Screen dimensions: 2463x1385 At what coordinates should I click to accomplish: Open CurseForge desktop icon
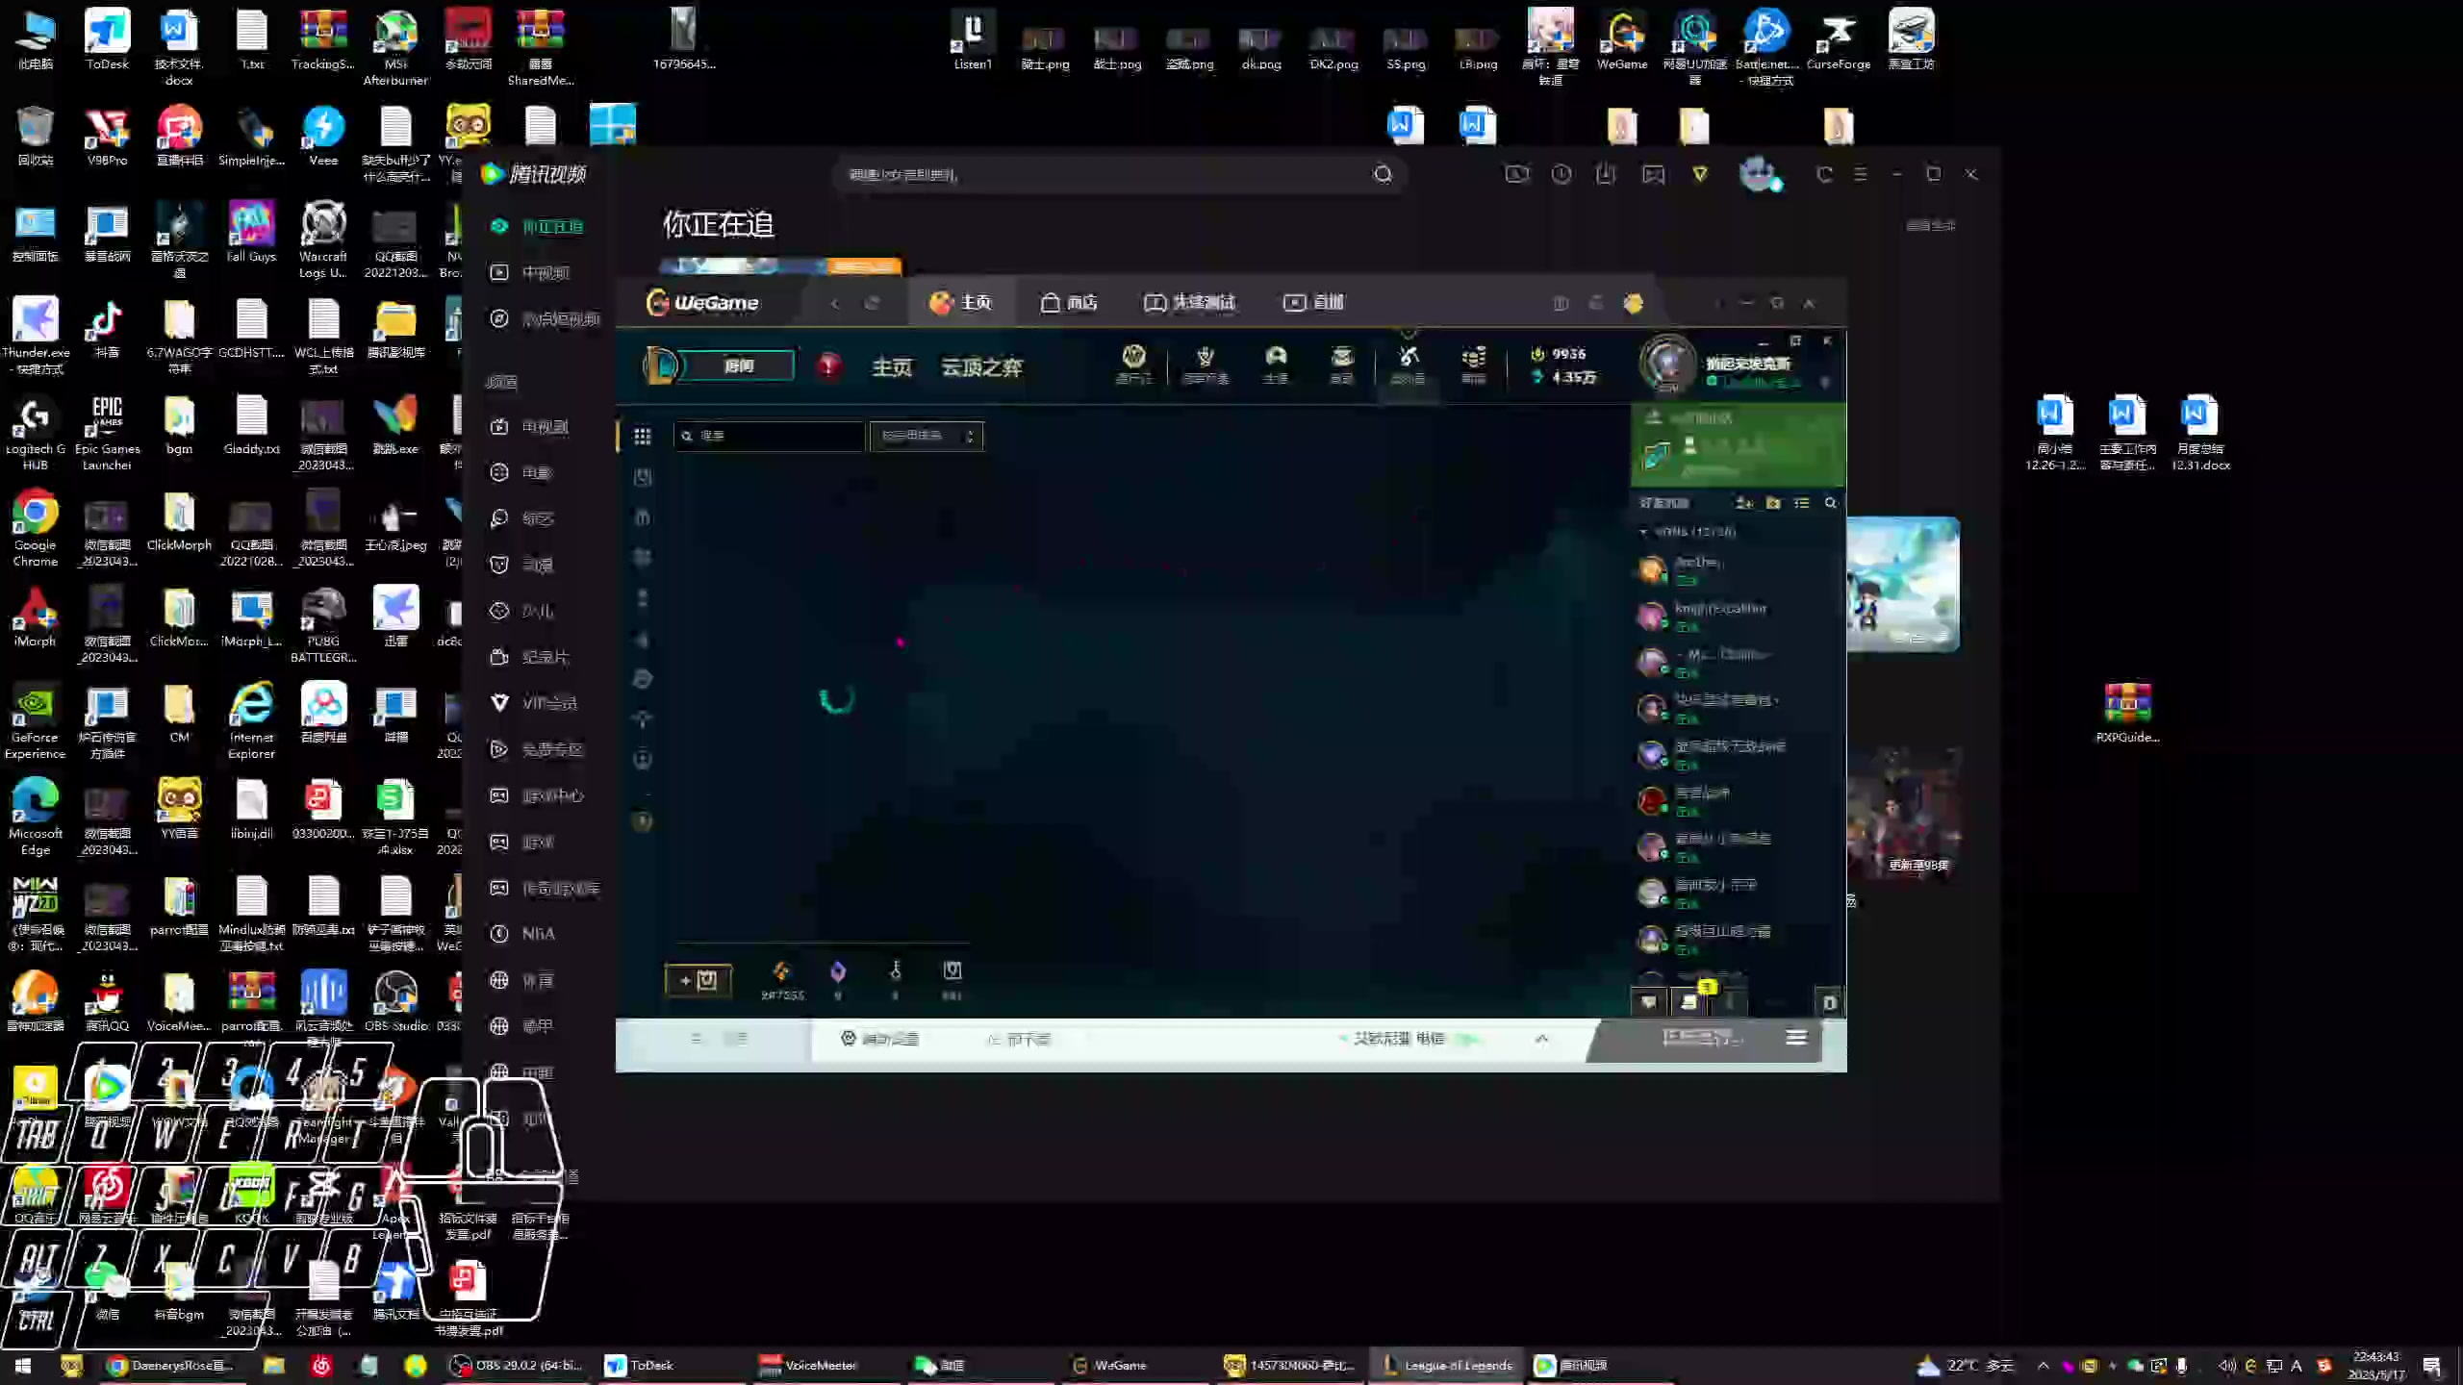1839,40
